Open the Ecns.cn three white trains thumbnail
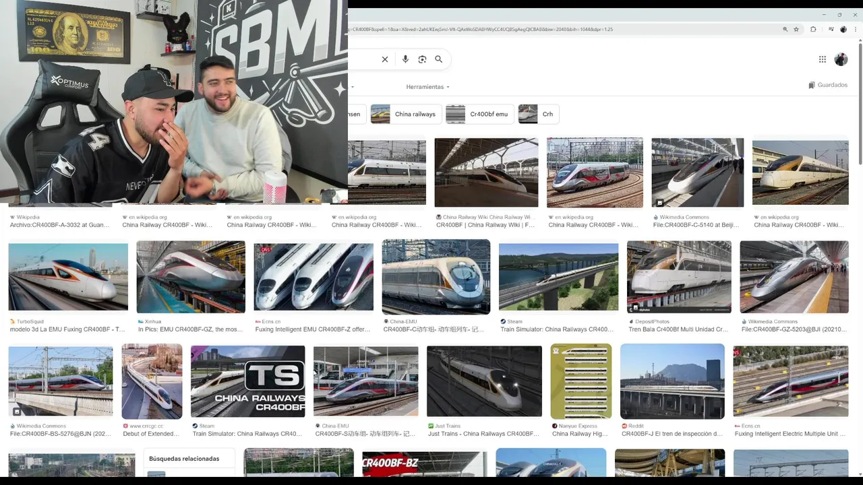 pos(314,277)
